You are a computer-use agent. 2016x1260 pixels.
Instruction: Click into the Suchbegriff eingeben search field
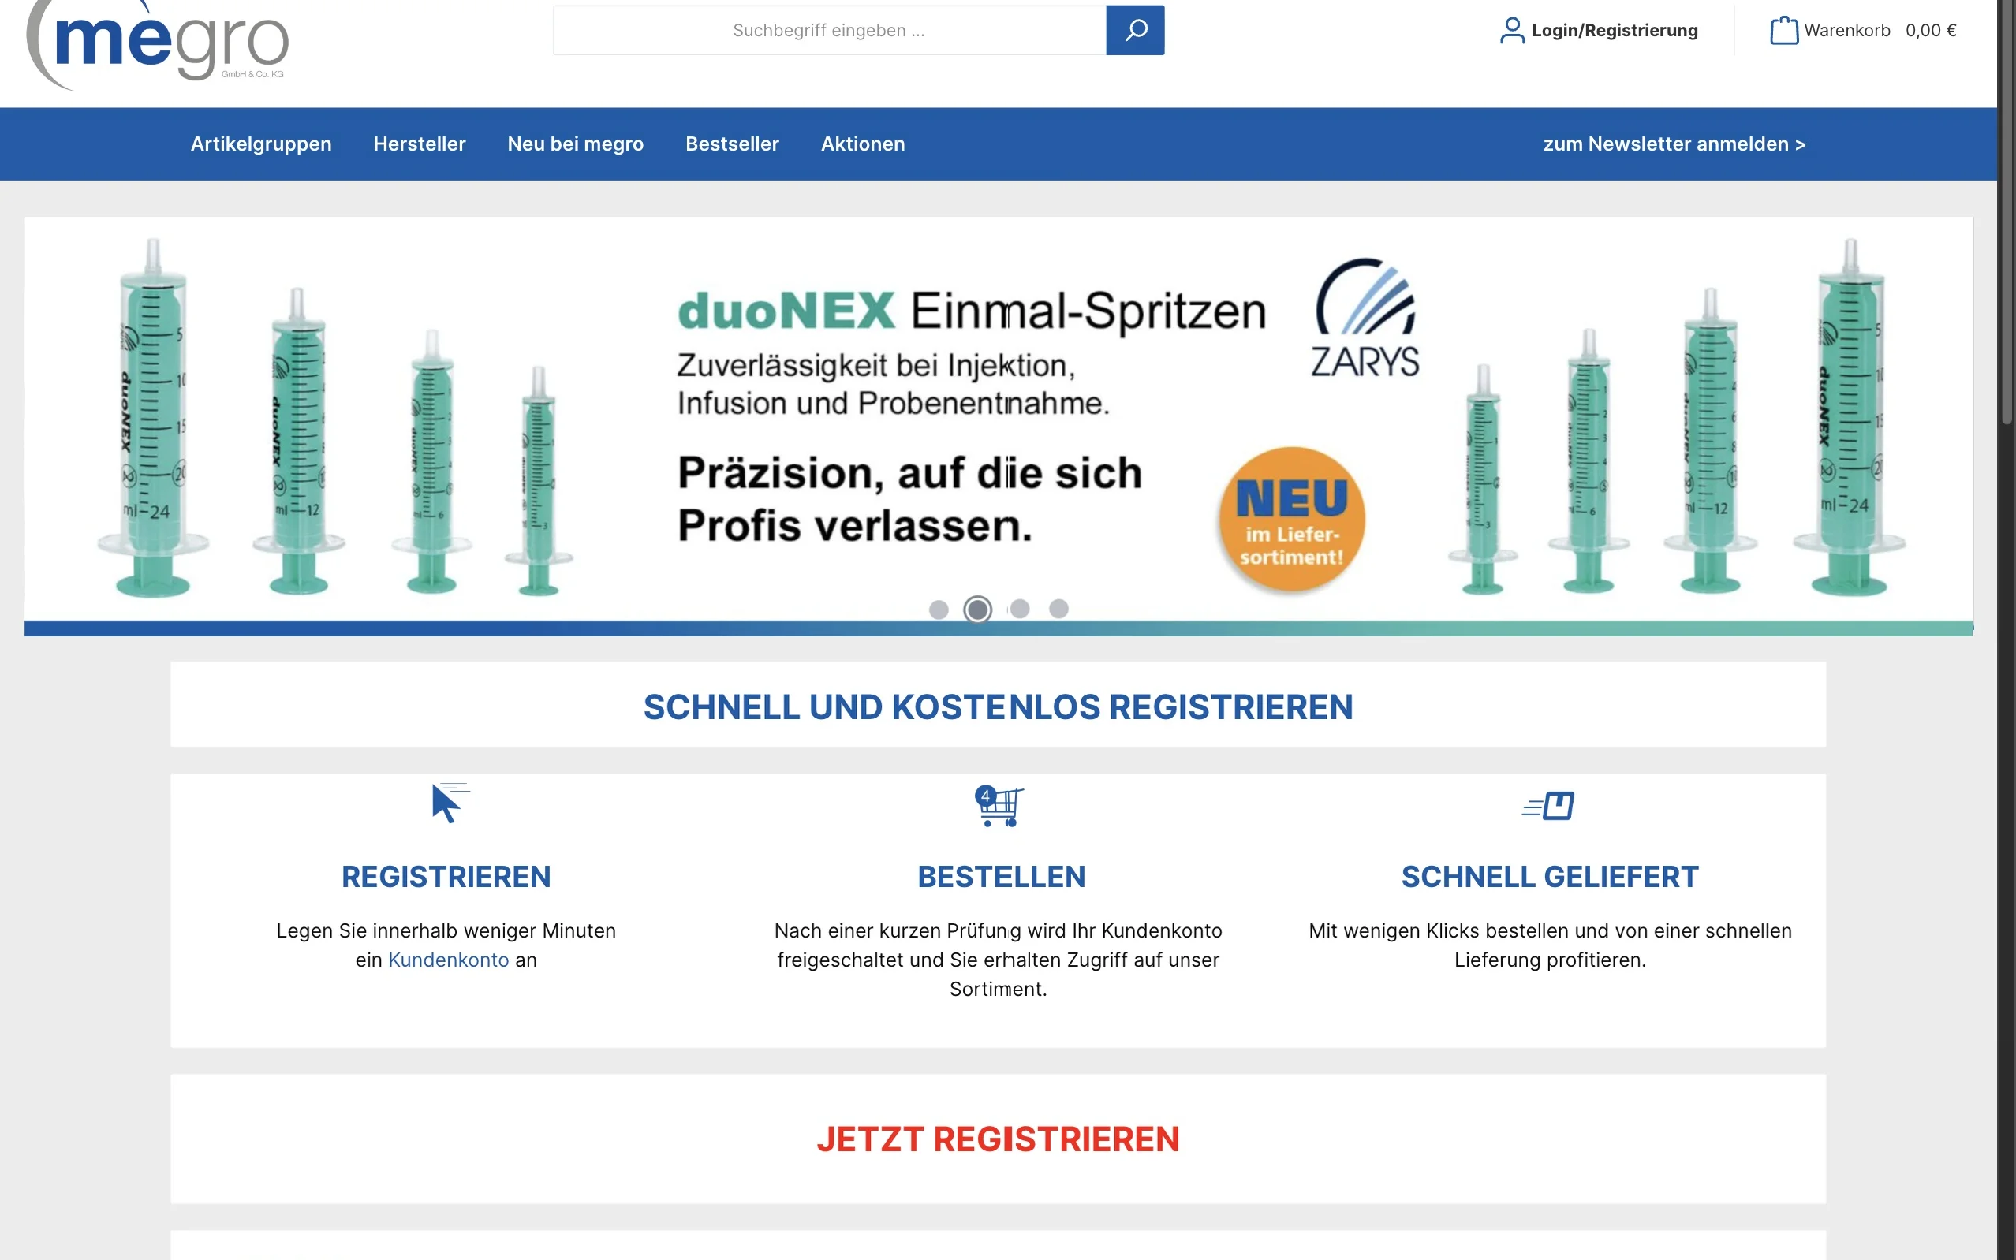pyautogui.click(x=829, y=30)
